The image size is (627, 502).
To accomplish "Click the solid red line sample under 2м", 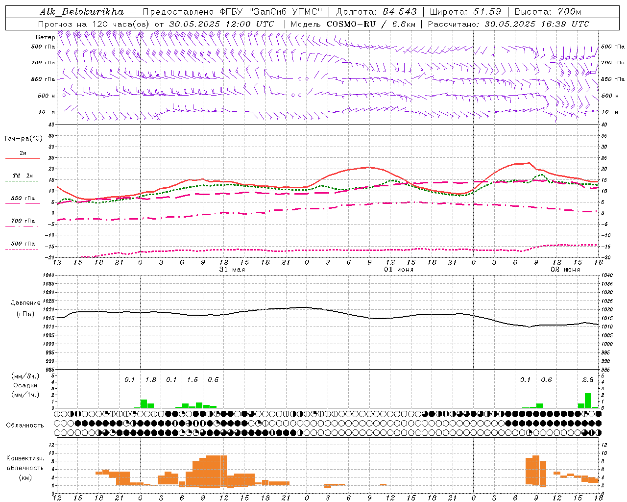I will 23,159.
